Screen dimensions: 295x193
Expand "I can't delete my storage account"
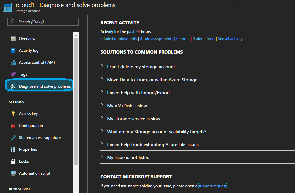point(141,67)
